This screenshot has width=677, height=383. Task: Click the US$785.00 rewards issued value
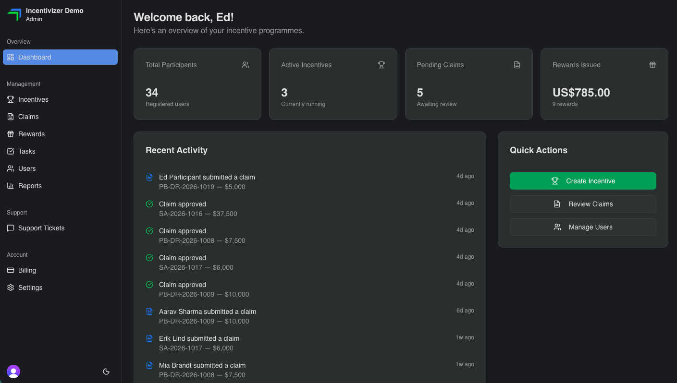[581, 93]
